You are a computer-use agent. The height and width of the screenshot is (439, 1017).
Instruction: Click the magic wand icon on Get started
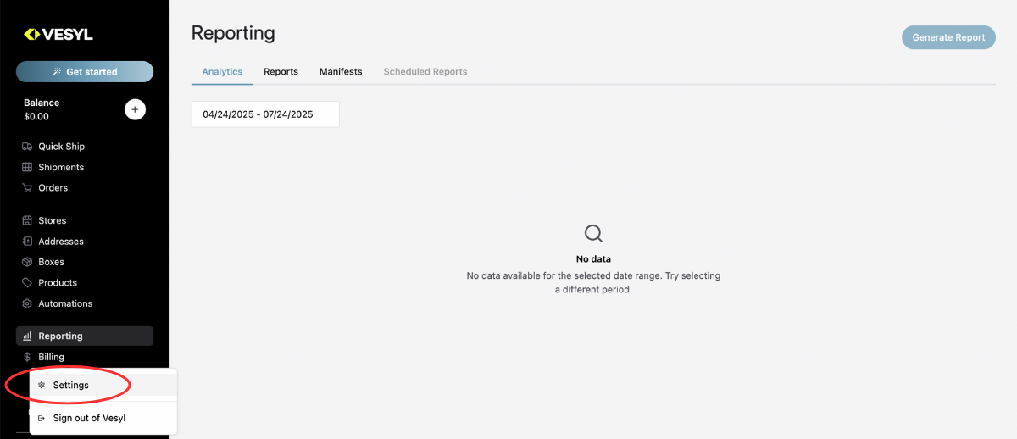[57, 72]
